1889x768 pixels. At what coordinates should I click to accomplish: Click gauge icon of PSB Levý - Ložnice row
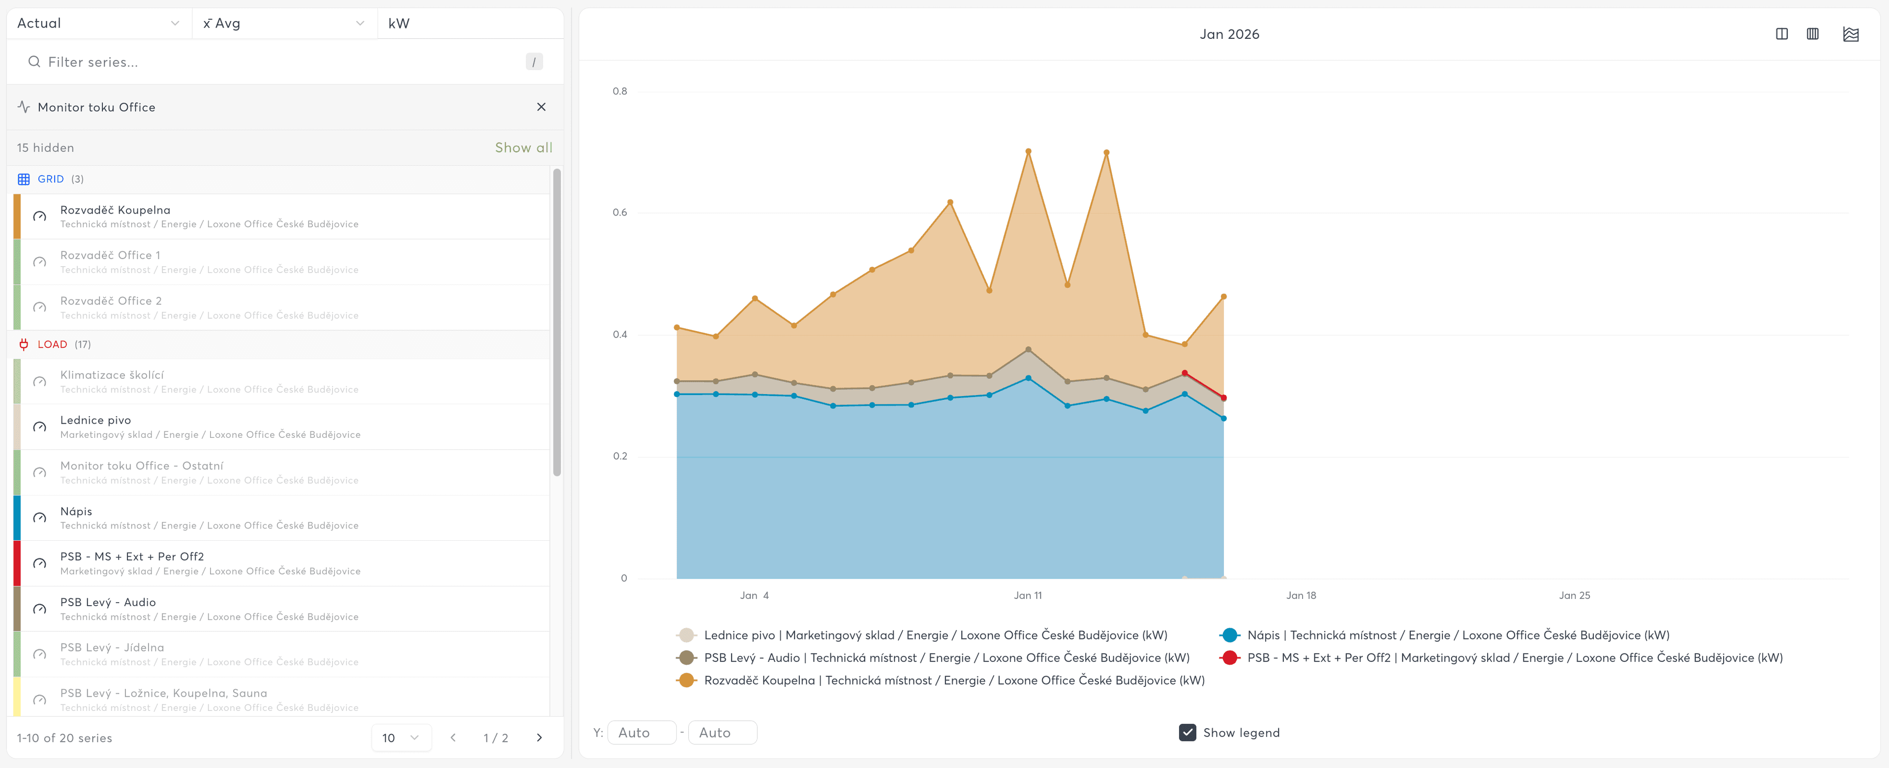tap(39, 700)
